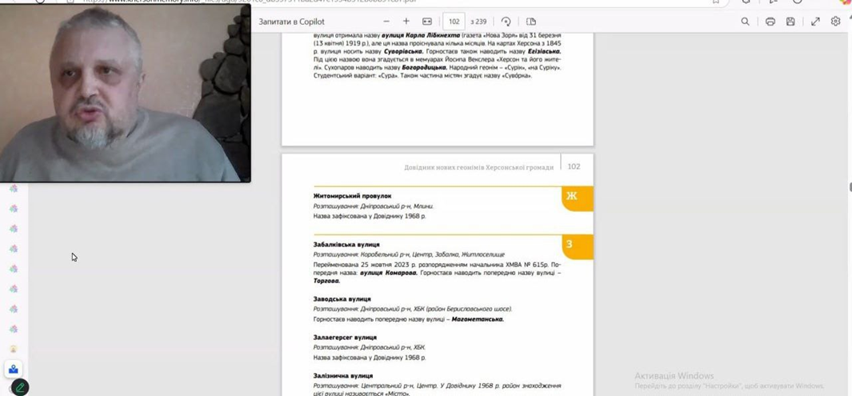Print the PDF document

[x=770, y=21]
